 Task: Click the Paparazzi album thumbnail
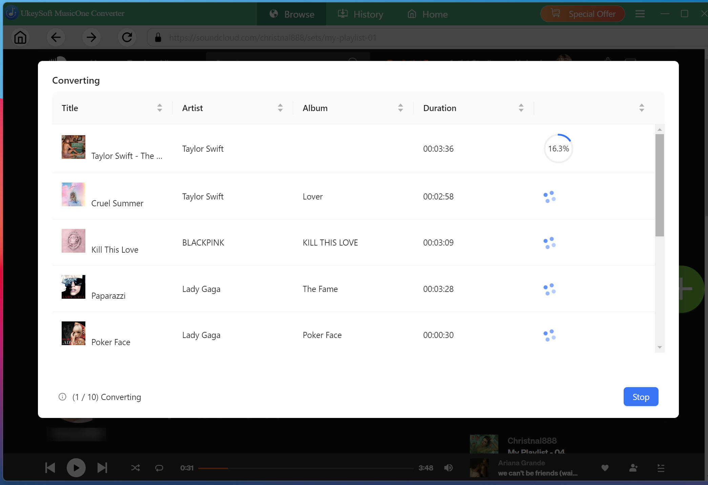(74, 287)
